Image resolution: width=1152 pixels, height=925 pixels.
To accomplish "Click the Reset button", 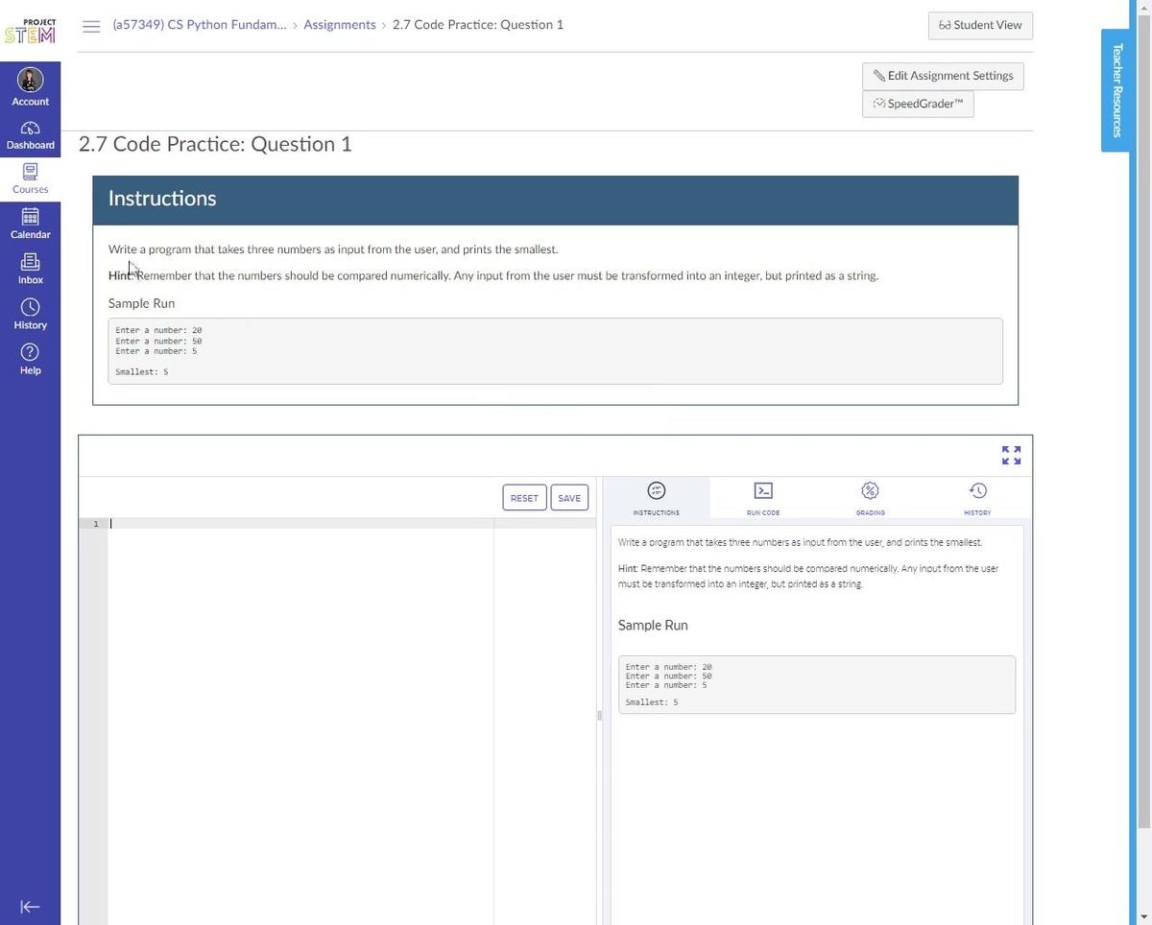I will tap(524, 498).
